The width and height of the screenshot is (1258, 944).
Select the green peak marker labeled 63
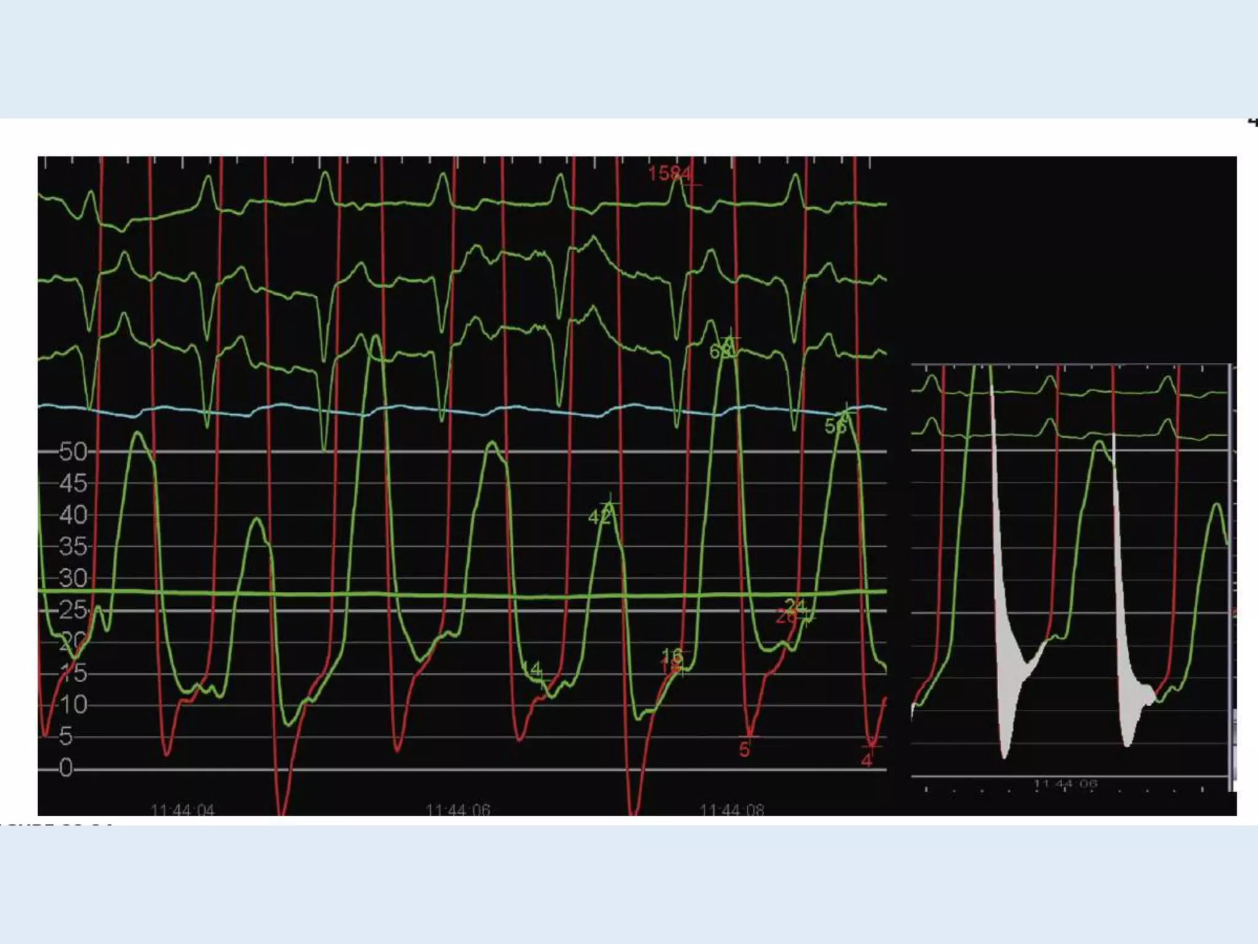(x=721, y=351)
